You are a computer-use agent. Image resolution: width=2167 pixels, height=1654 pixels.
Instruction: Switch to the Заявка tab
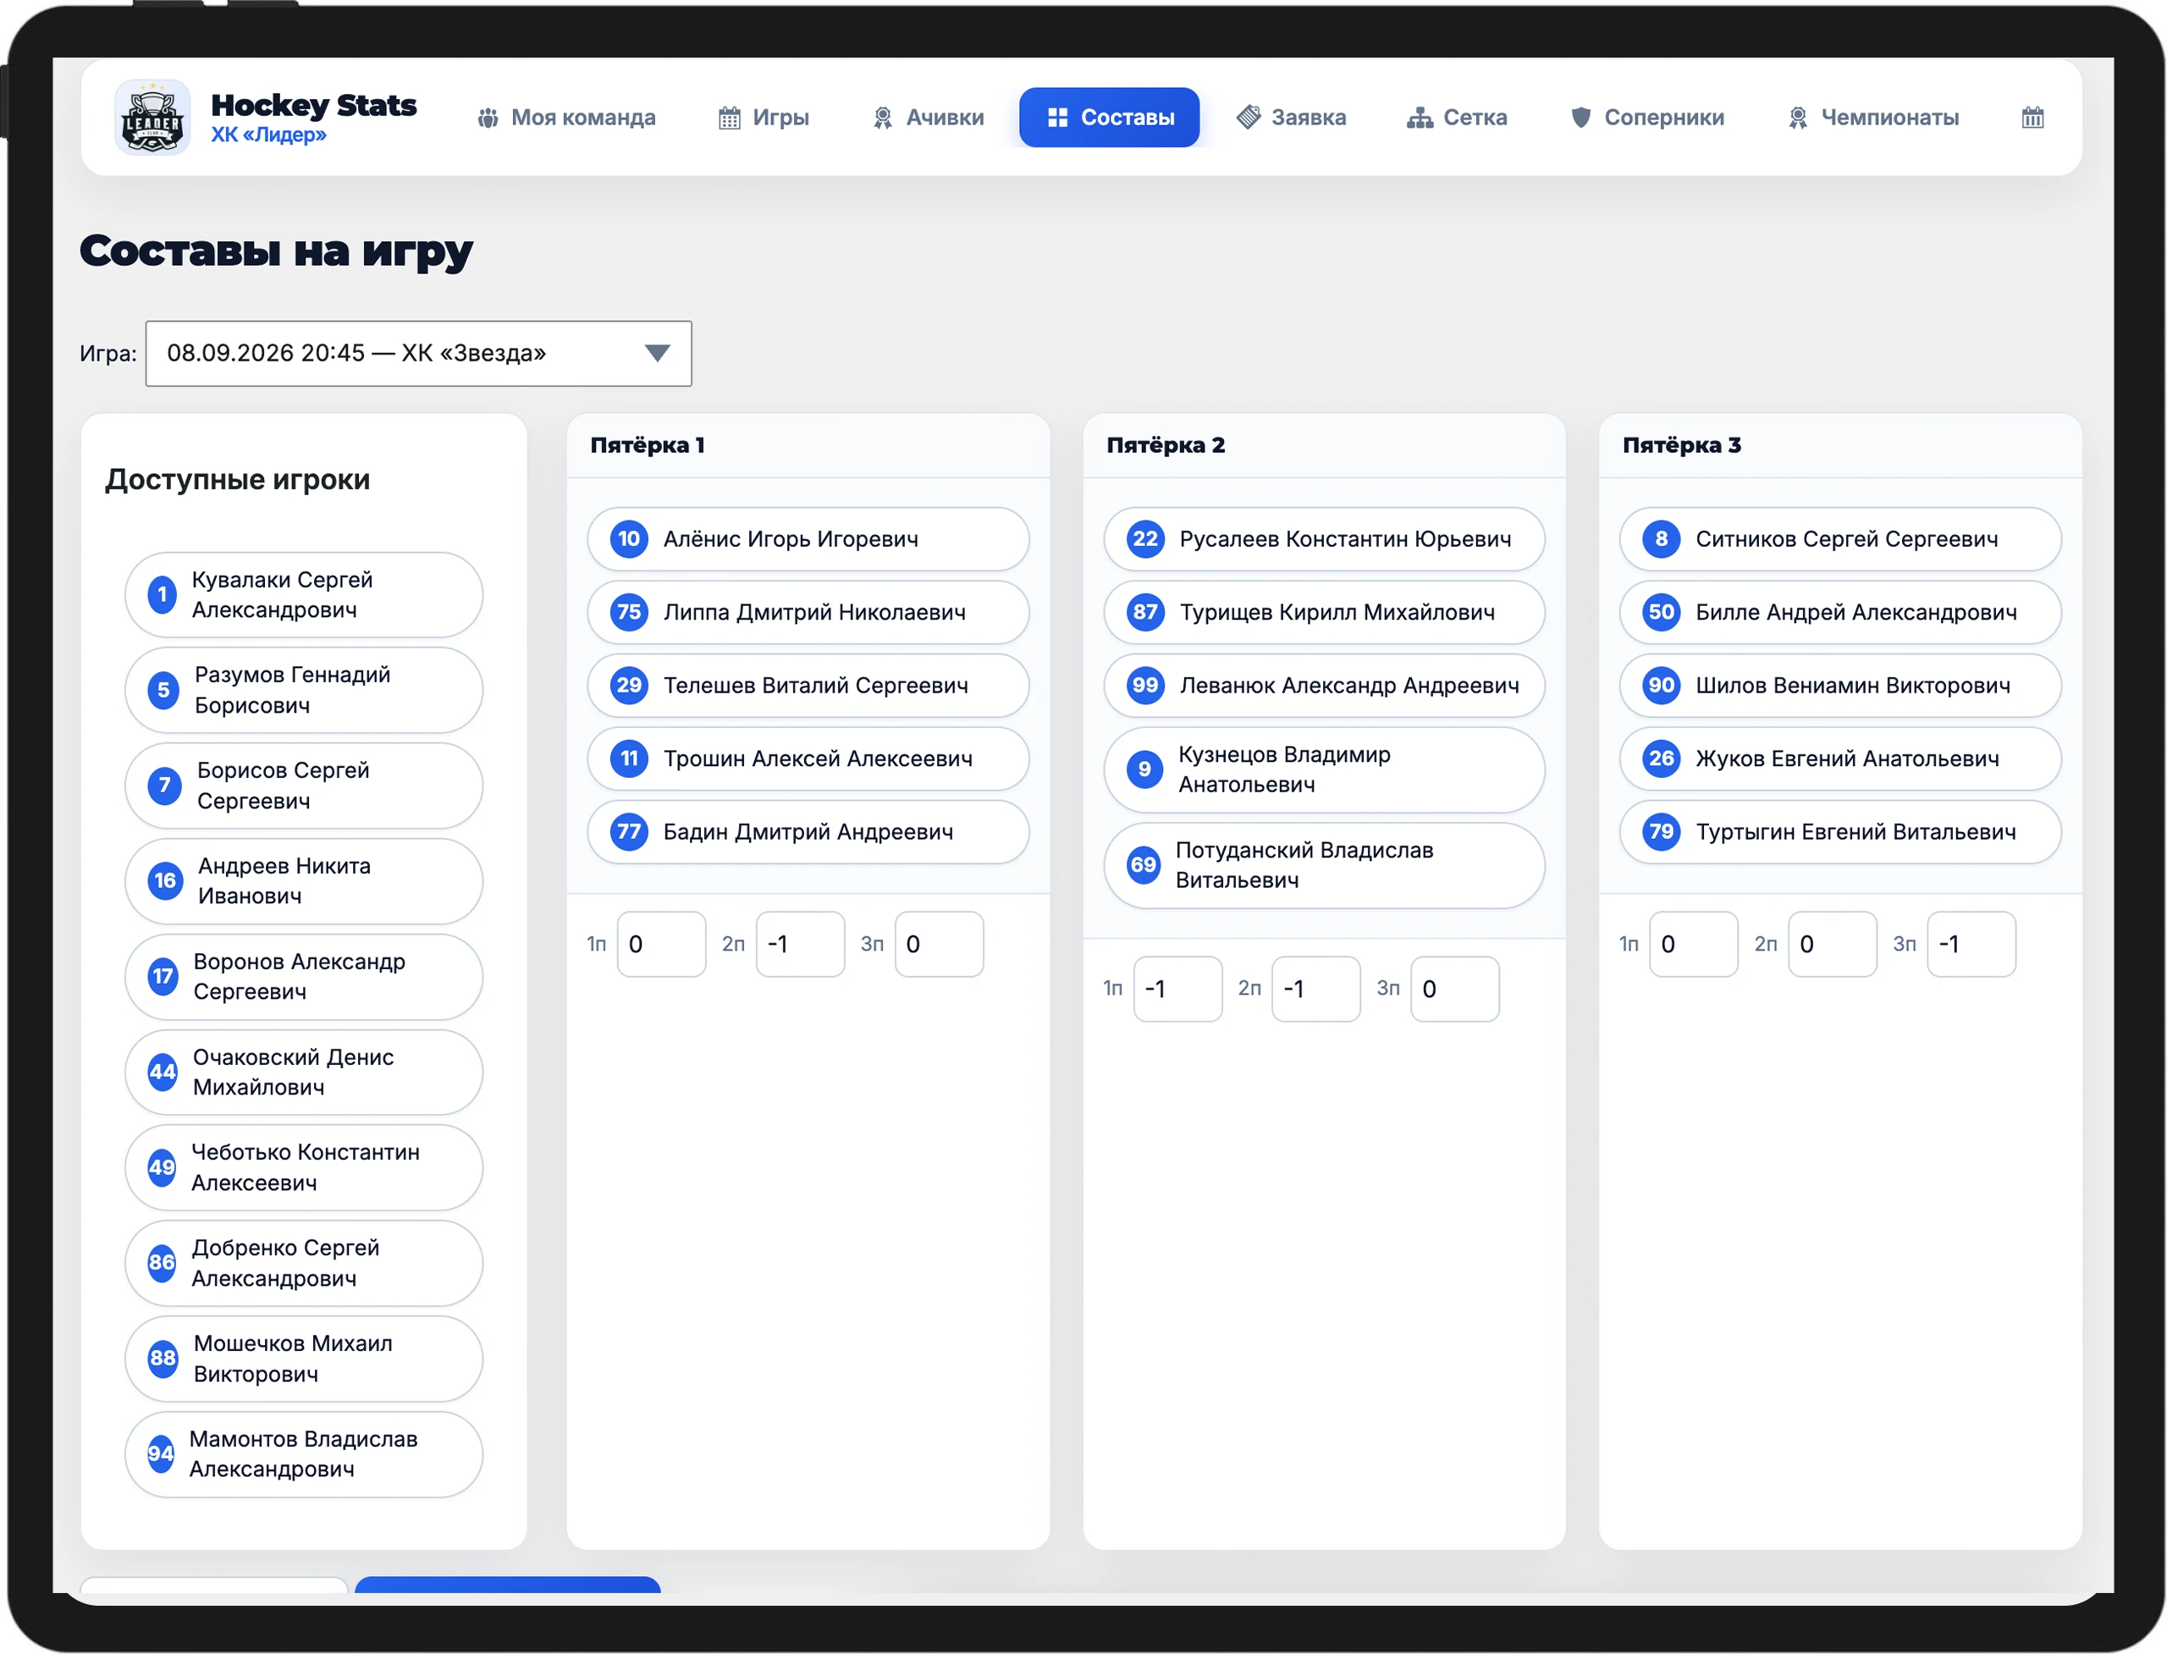1291,119
